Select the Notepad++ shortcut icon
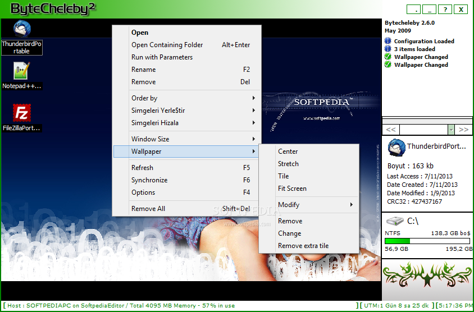The height and width of the screenshot is (312, 474). [21, 71]
